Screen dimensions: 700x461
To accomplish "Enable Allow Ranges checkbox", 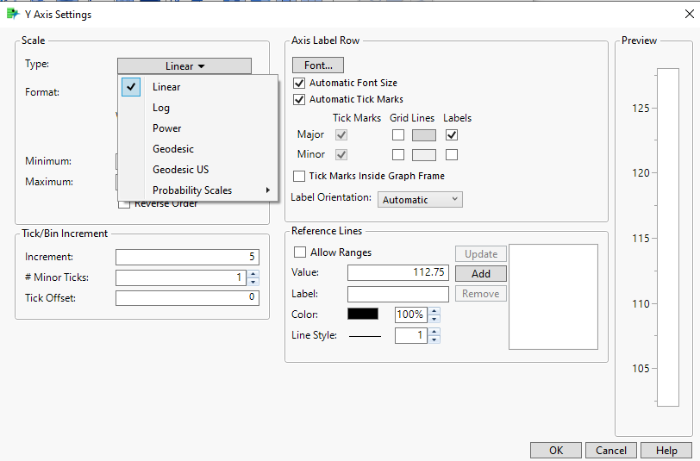I will coord(300,252).
